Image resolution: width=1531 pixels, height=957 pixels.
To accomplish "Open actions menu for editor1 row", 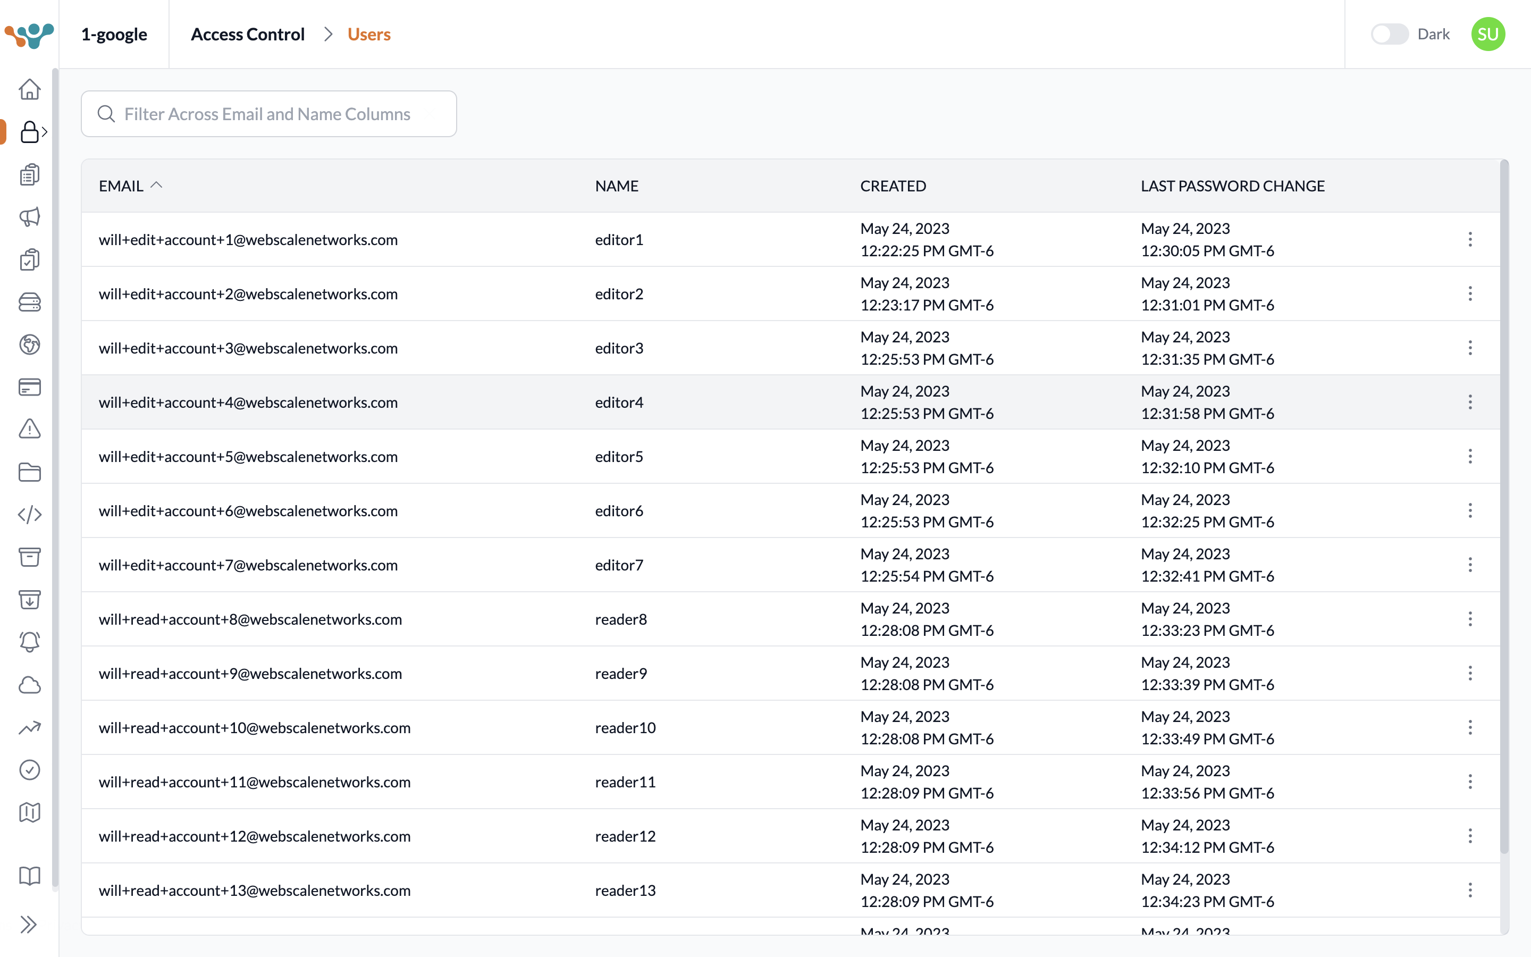I will pyautogui.click(x=1470, y=239).
